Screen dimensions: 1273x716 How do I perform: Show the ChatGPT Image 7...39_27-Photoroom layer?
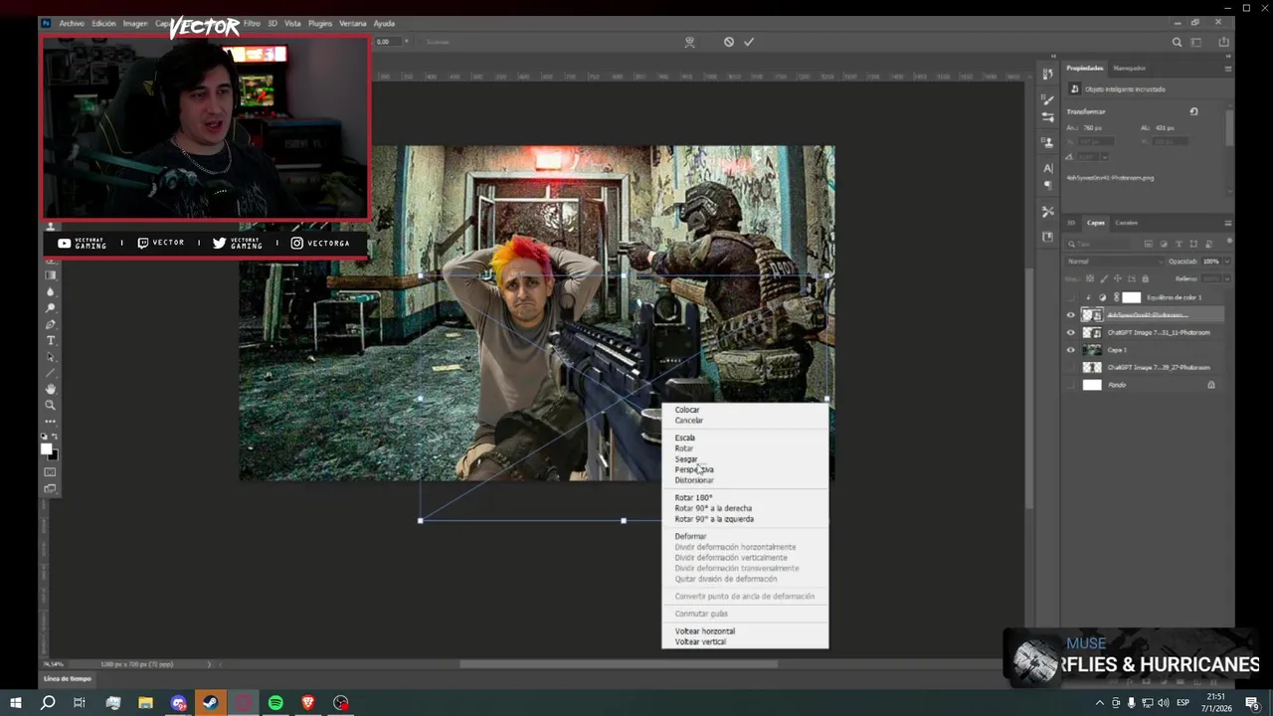[1071, 368]
